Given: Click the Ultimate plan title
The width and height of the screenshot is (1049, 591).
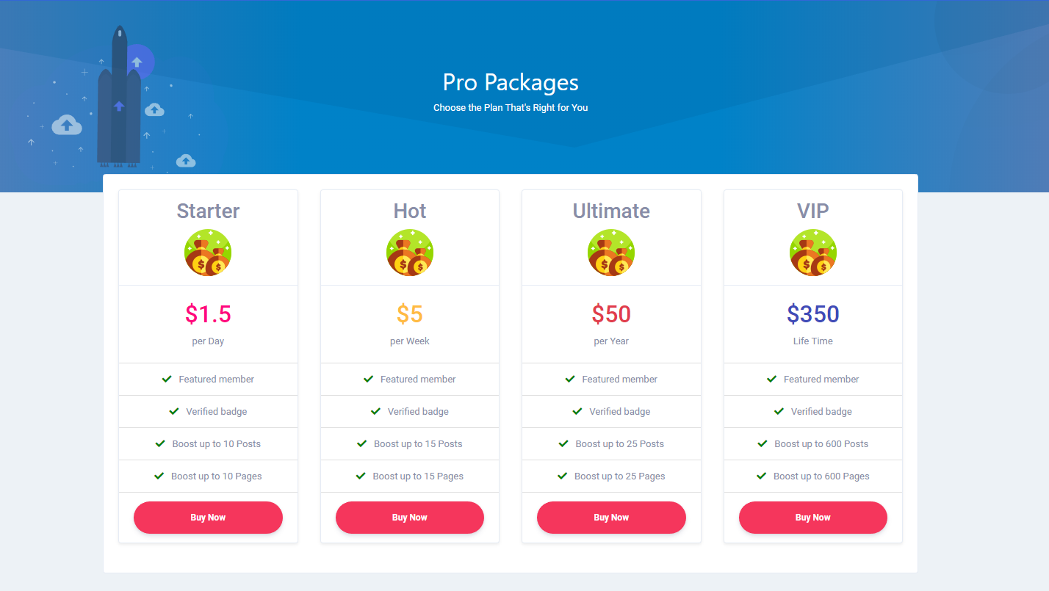Looking at the screenshot, I should [611, 211].
